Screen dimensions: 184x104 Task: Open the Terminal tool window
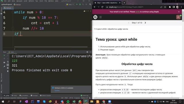tap(34, 96)
